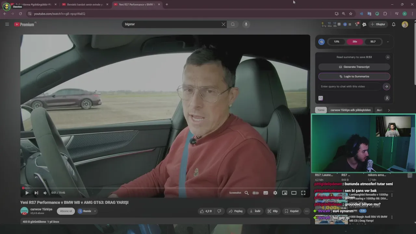Play the video
Viewport: 416px width, 234px height.
coord(27,193)
